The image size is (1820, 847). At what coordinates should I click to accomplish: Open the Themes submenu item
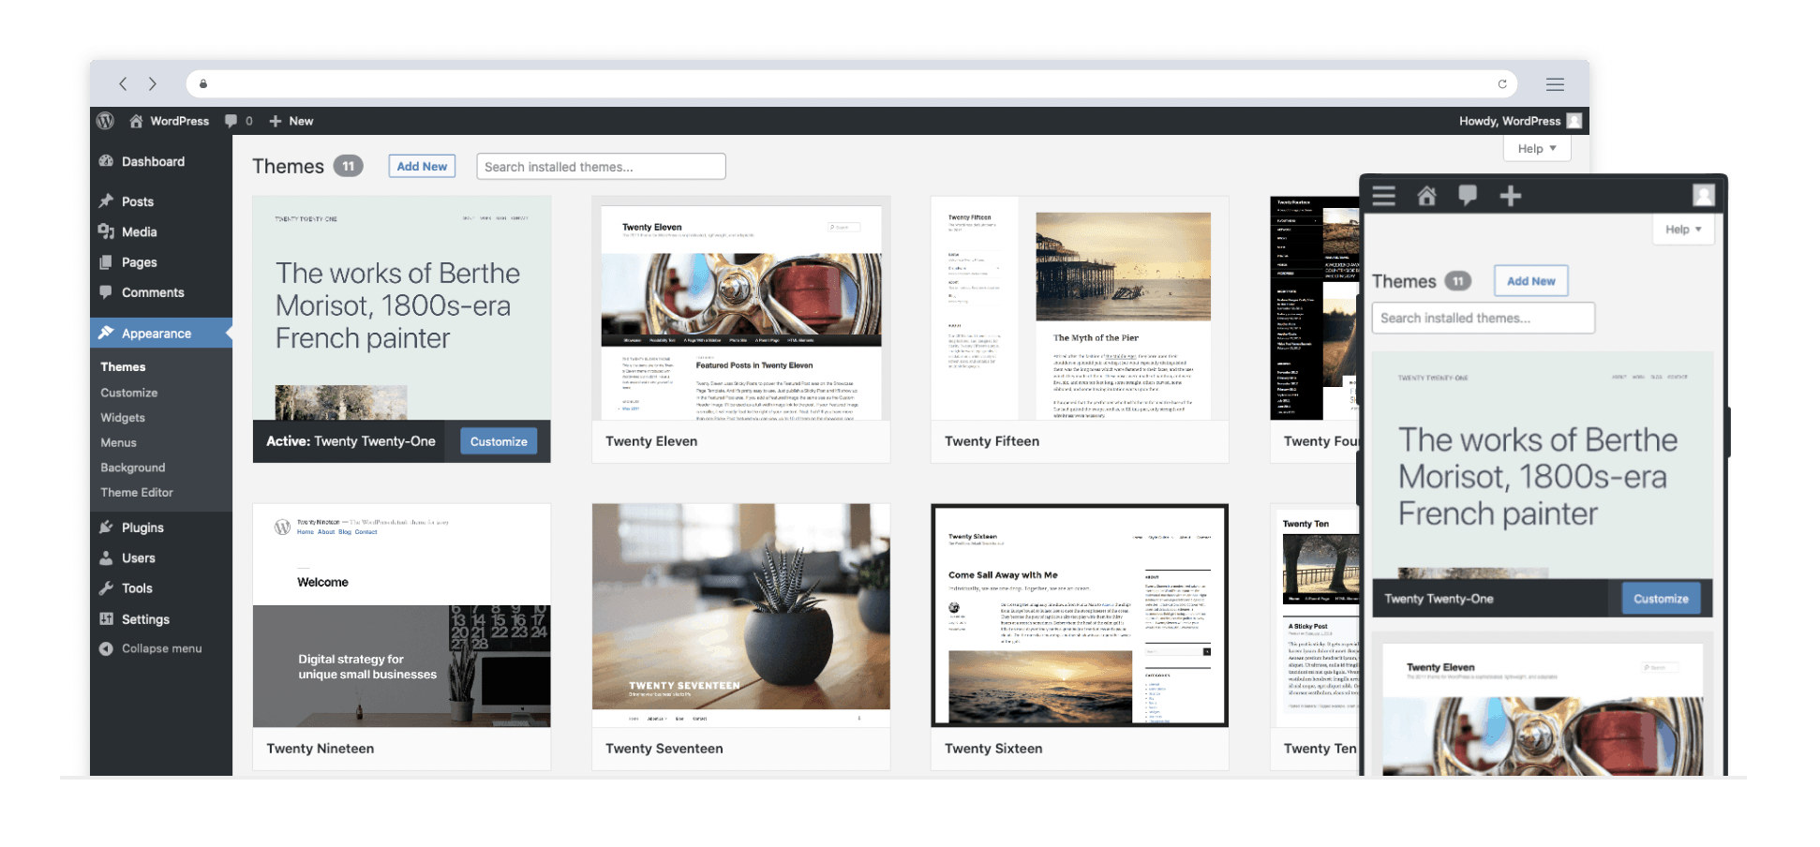[x=123, y=366]
